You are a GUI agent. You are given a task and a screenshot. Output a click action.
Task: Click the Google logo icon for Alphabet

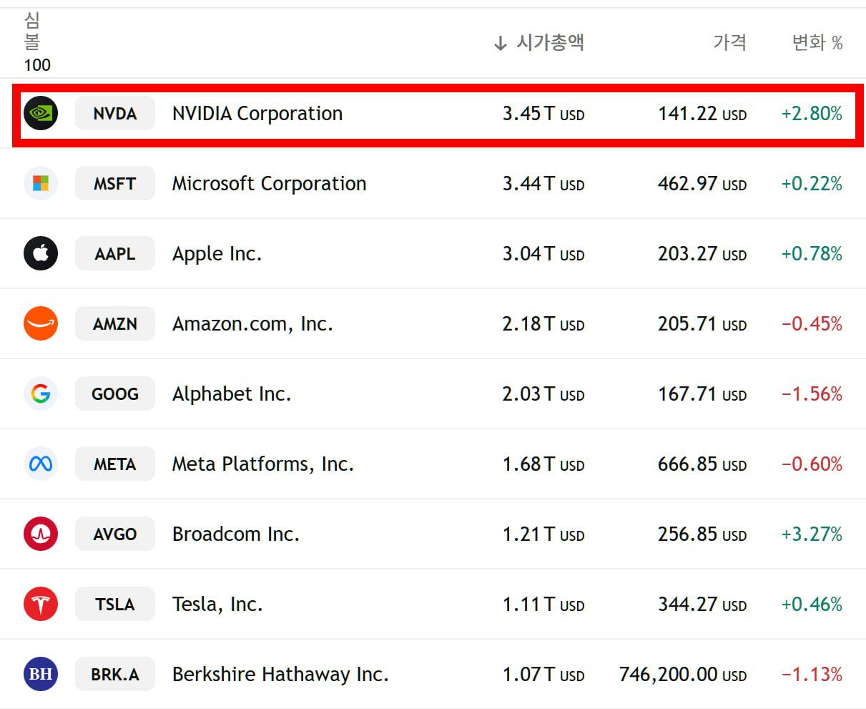pyautogui.click(x=41, y=393)
